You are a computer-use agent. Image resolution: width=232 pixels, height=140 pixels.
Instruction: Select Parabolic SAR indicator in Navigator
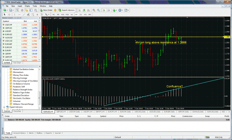(x=19, y=87)
